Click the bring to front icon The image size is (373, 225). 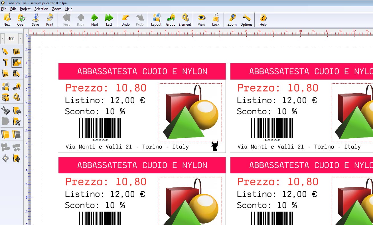point(5,134)
